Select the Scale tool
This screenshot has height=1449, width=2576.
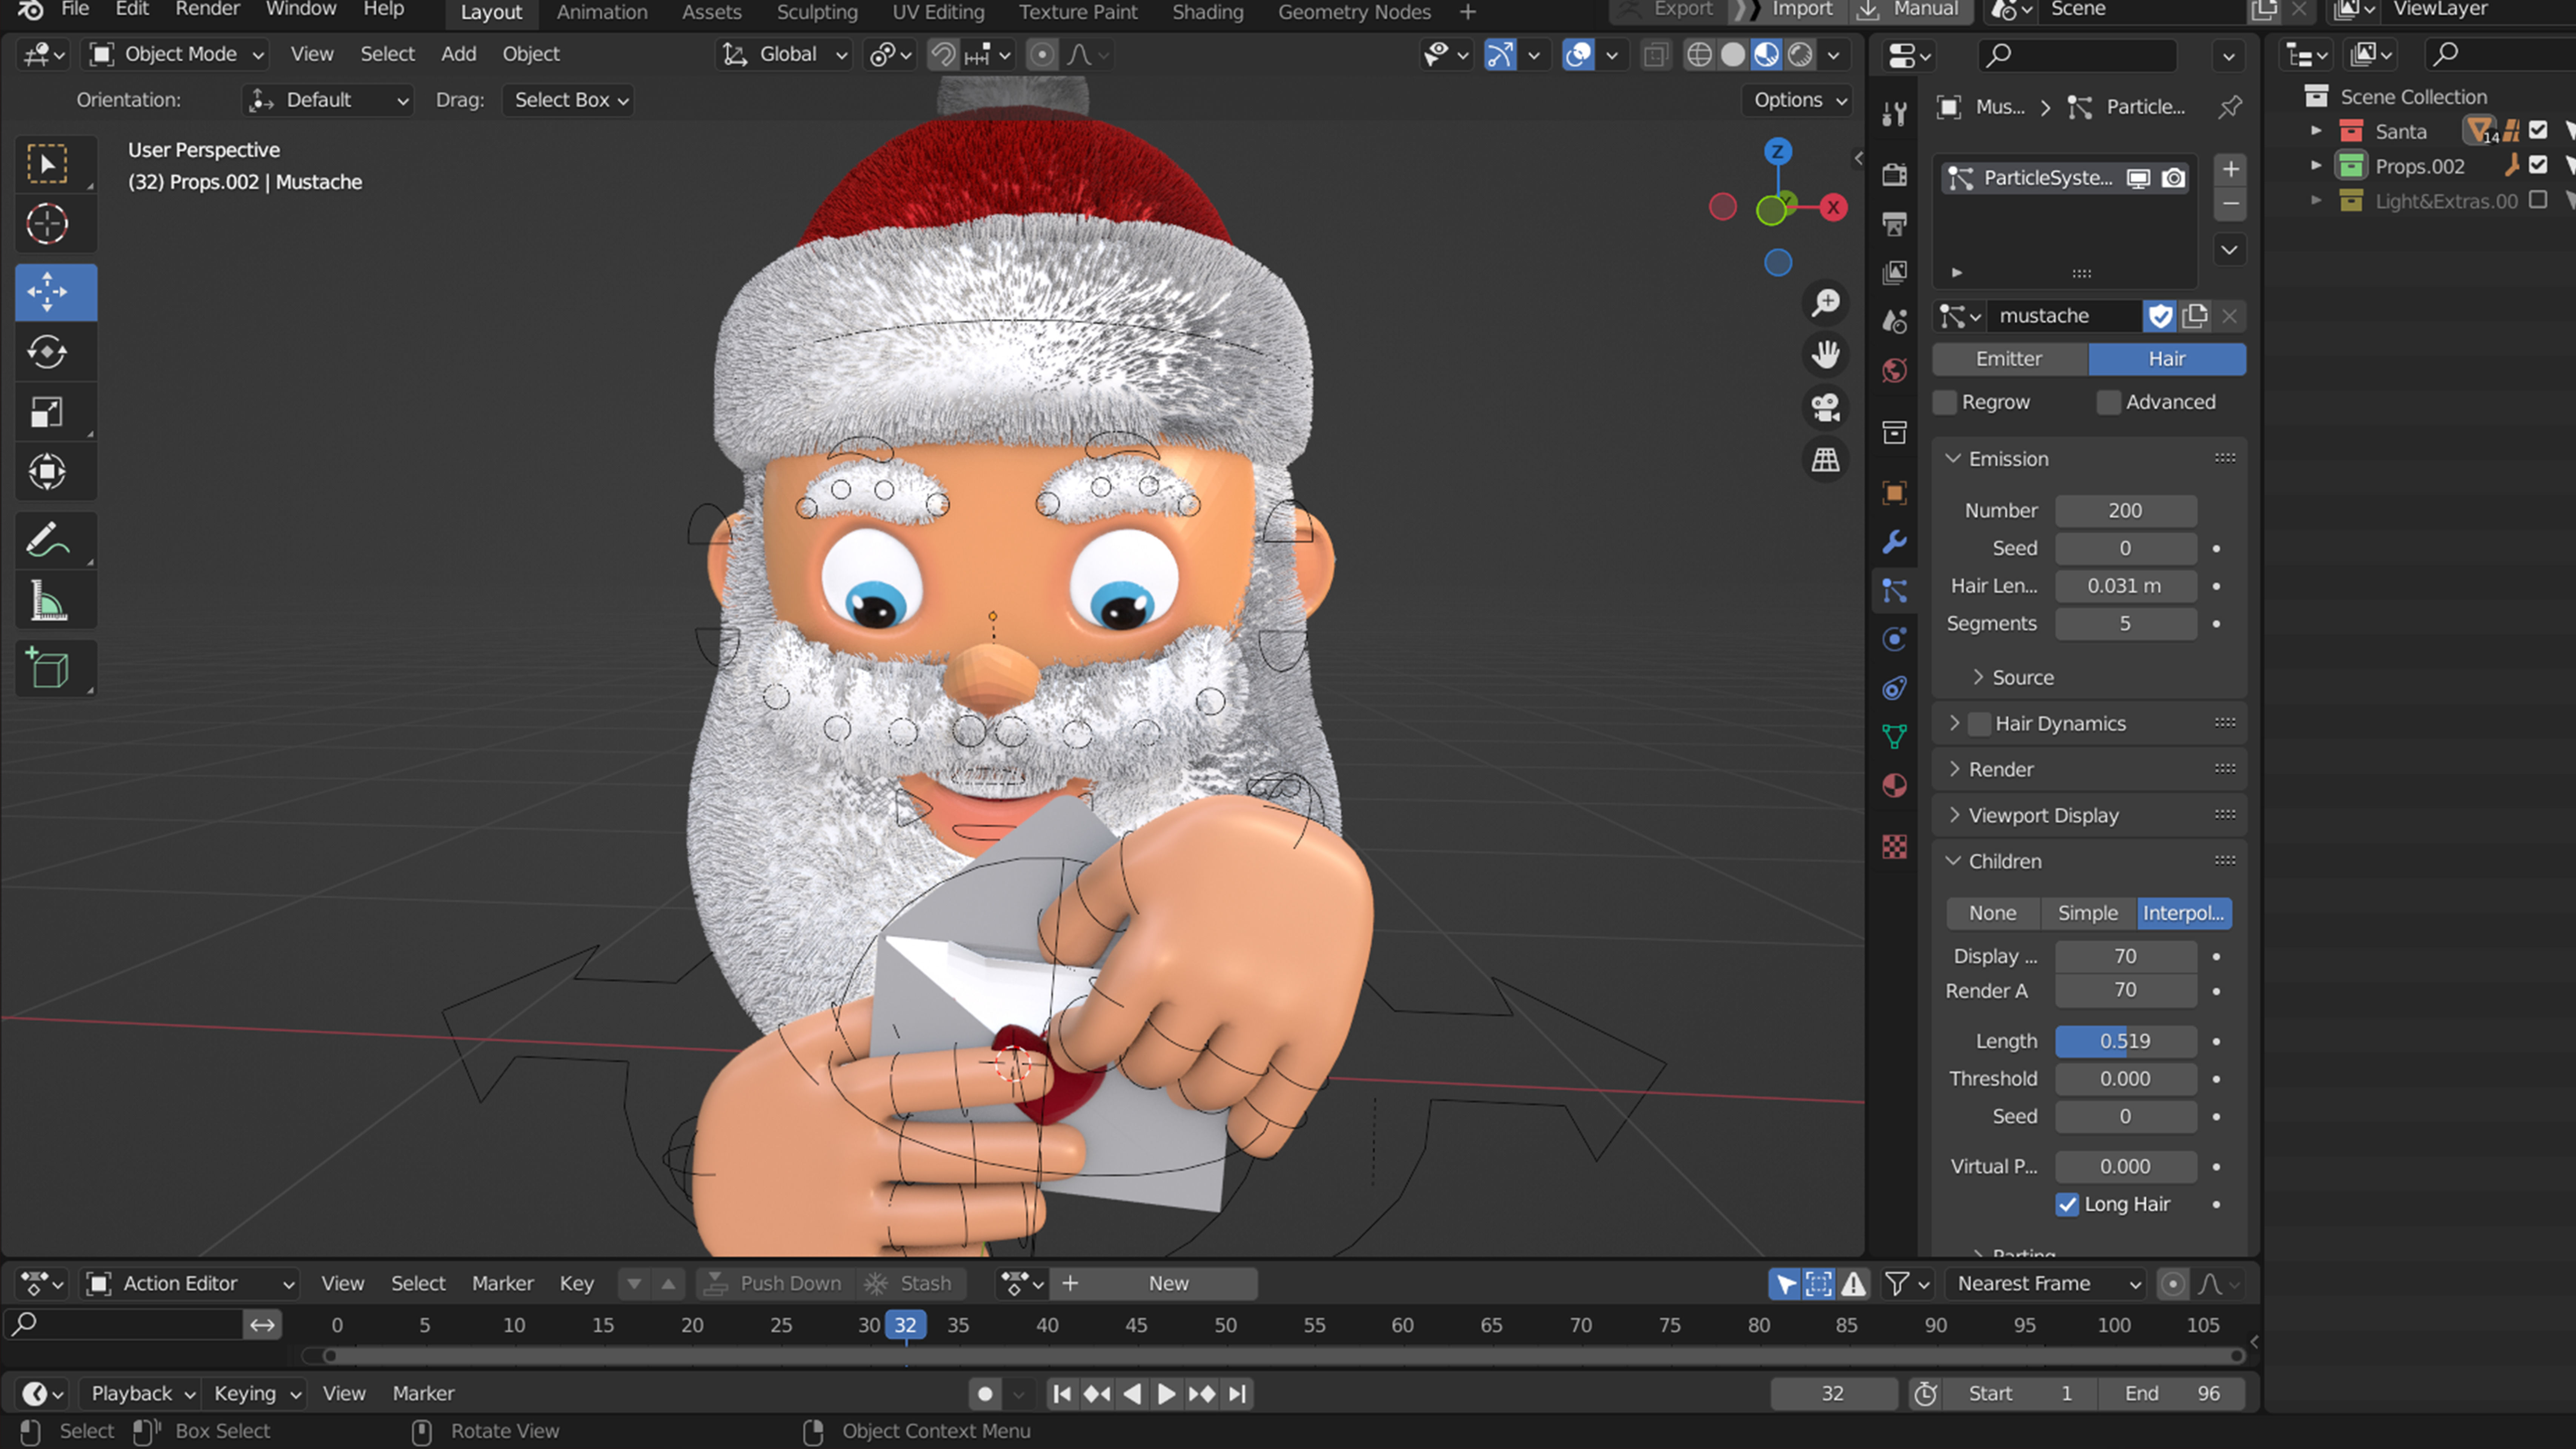48,412
